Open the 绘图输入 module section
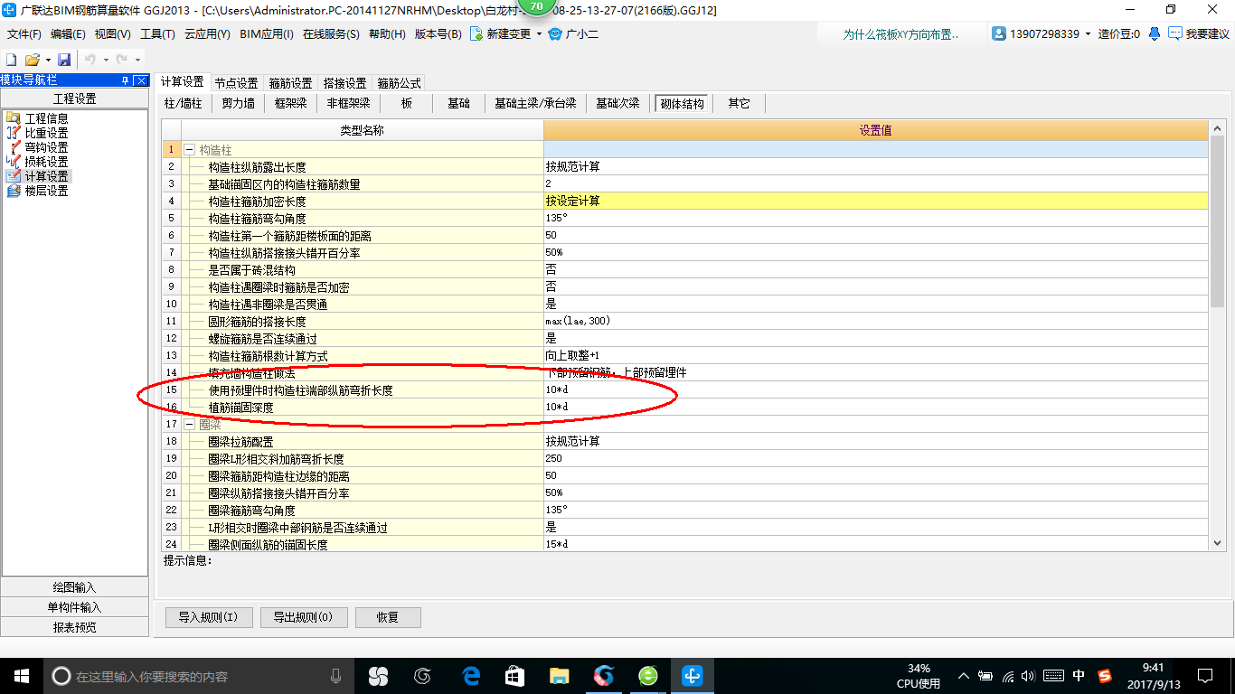The width and height of the screenshot is (1235, 694). click(74, 587)
